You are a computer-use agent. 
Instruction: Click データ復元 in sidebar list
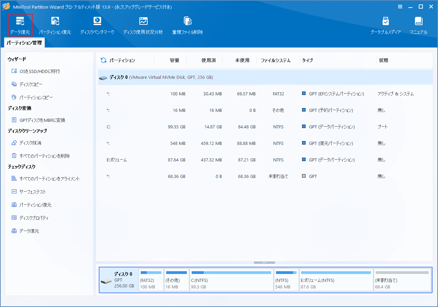[x=25, y=231]
